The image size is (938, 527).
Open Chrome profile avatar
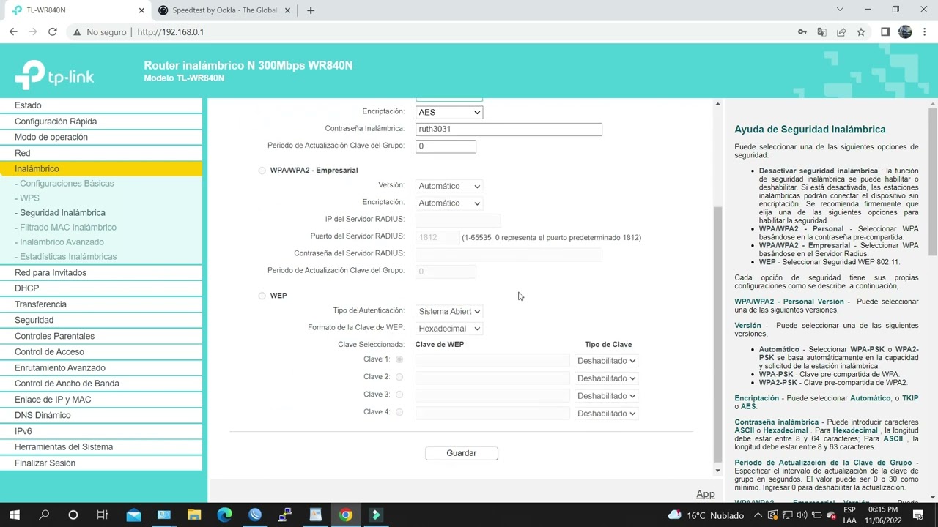905,32
